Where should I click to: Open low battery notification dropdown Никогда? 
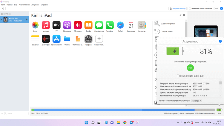coord(197,101)
